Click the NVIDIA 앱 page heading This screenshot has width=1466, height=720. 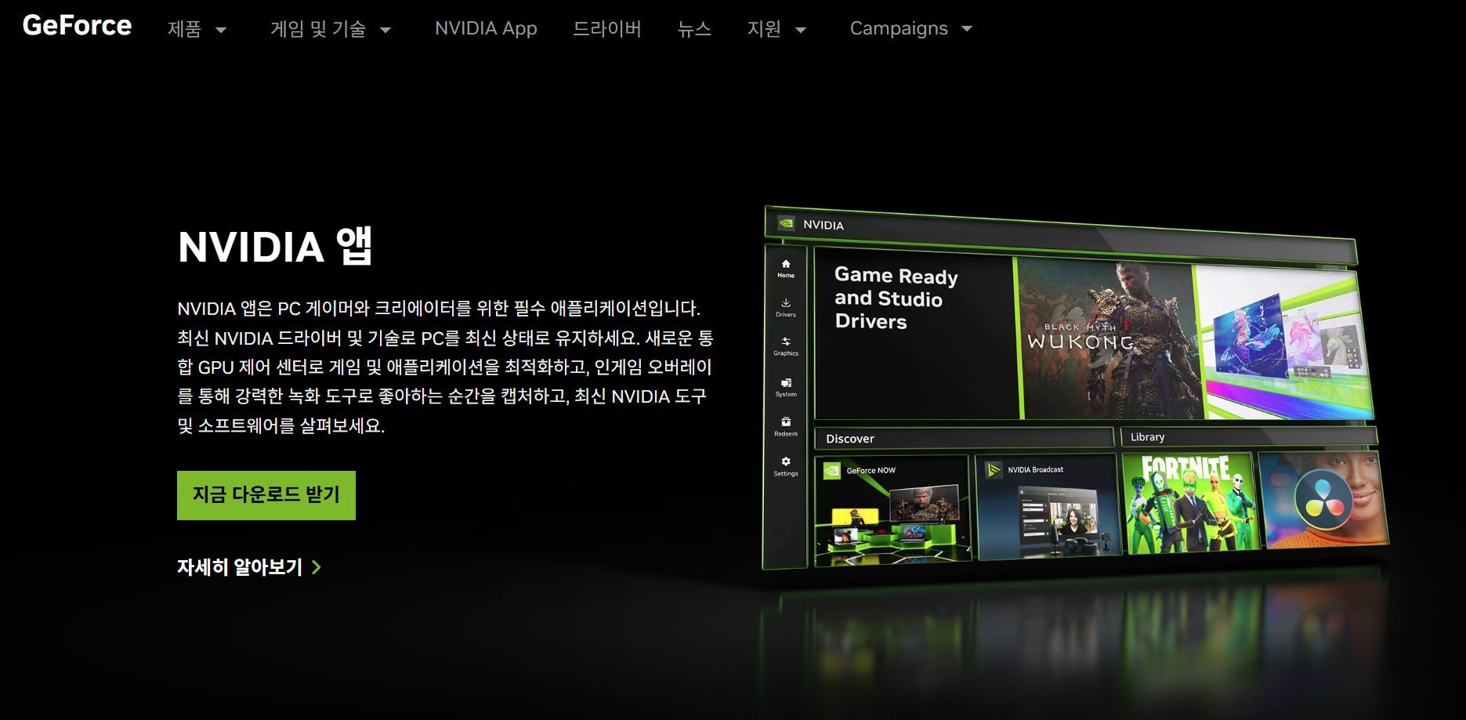click(x=275, y=246)
